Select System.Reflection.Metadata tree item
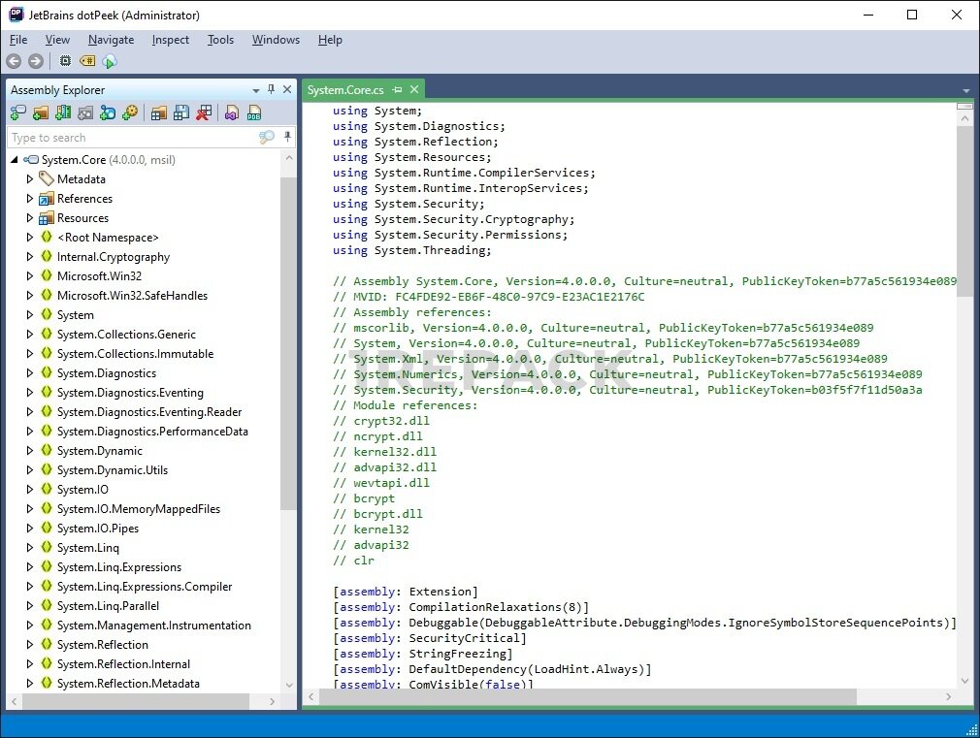Image resolution: width=980 pixels, height=738 pixels. click(128, 683)
